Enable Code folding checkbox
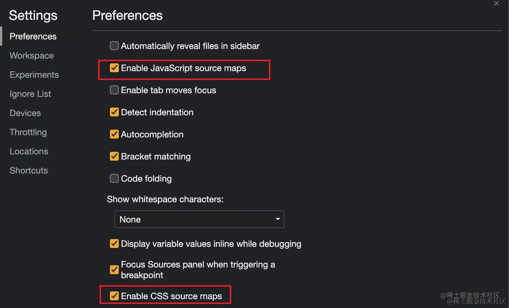The height and width of the screenshot is (308, 509). coord(114,179)
